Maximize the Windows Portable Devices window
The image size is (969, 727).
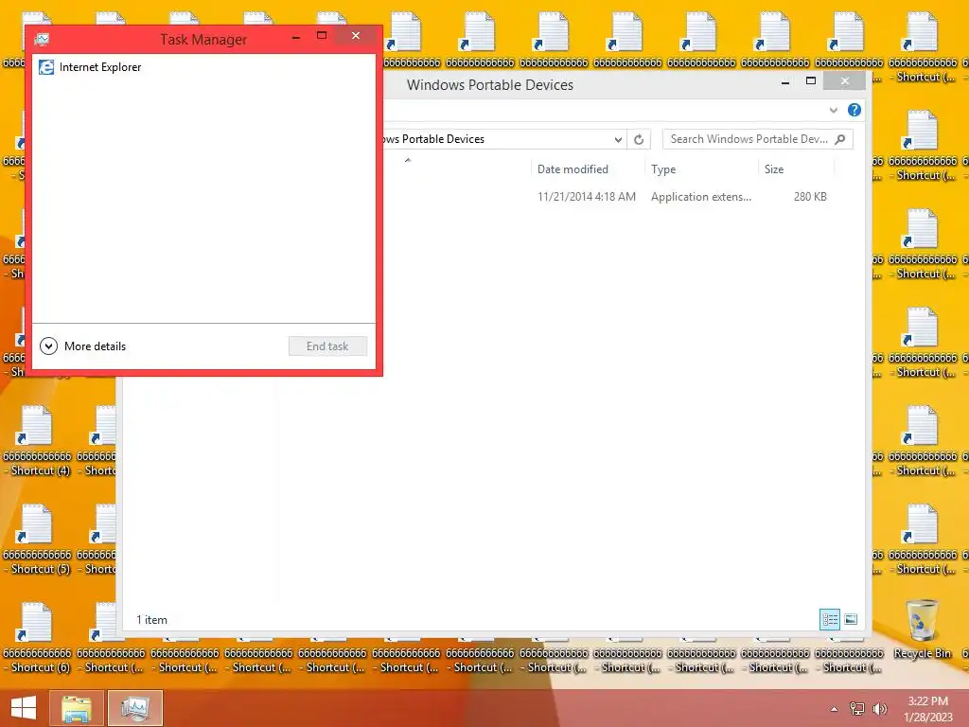[811, 81]
